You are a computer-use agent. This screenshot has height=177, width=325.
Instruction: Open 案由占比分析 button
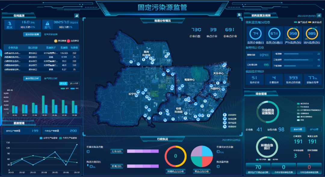click(202, 171)
